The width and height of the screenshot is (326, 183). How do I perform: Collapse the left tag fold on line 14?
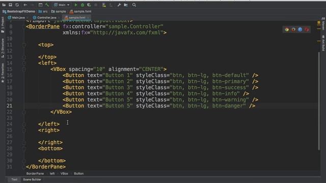point(24,63)
